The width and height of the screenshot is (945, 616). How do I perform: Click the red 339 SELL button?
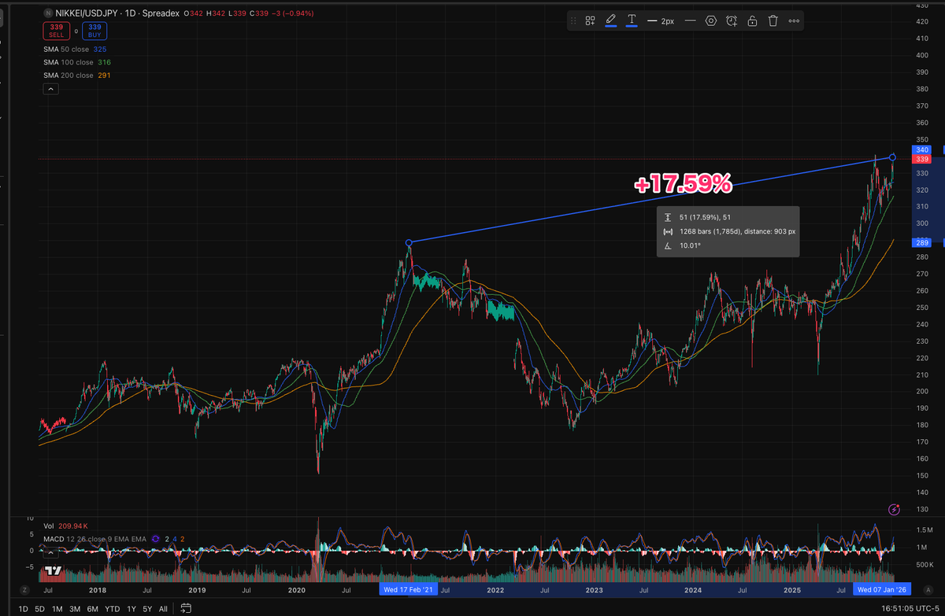tap(55, 31)
